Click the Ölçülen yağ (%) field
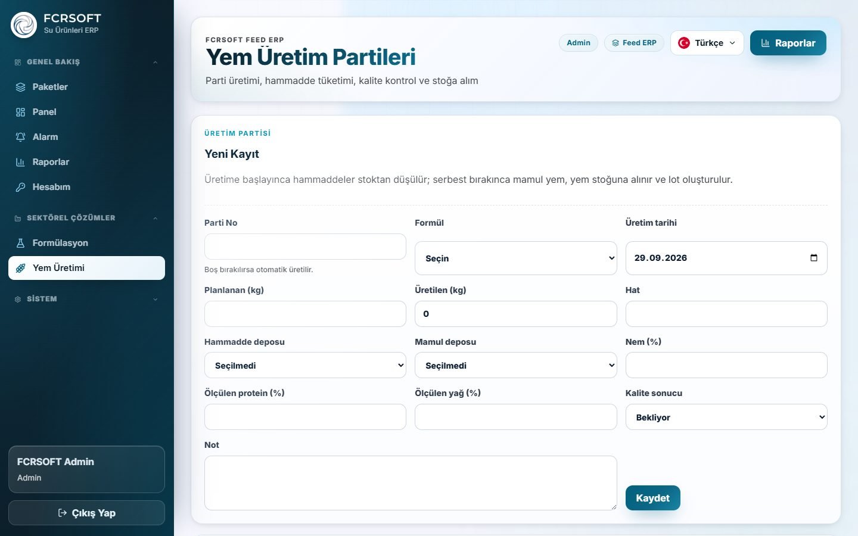The width and height of the screenshot is (858, 536). (516, 417)
